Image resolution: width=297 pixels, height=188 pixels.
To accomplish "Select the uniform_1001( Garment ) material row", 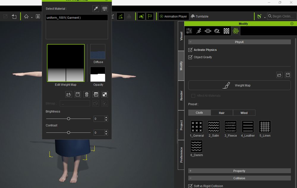I will tap(77, 18).
